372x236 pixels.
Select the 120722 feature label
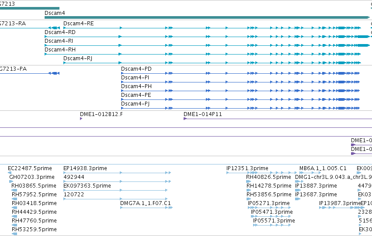coord(74,195)
